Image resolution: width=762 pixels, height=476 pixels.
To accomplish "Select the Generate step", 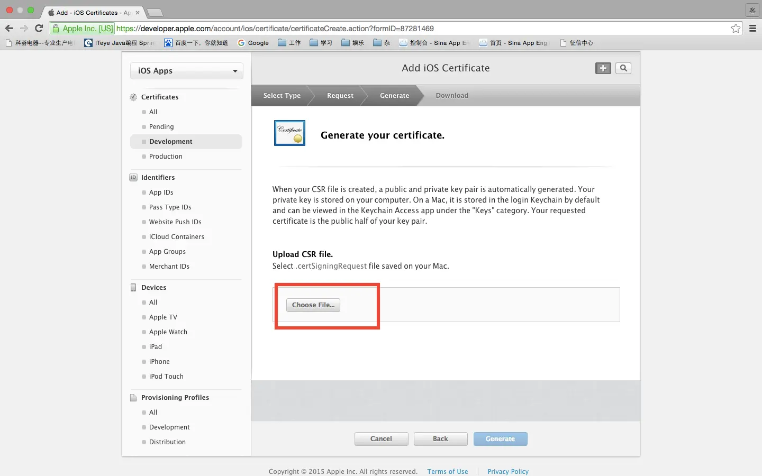I will (x=394, y=96).
